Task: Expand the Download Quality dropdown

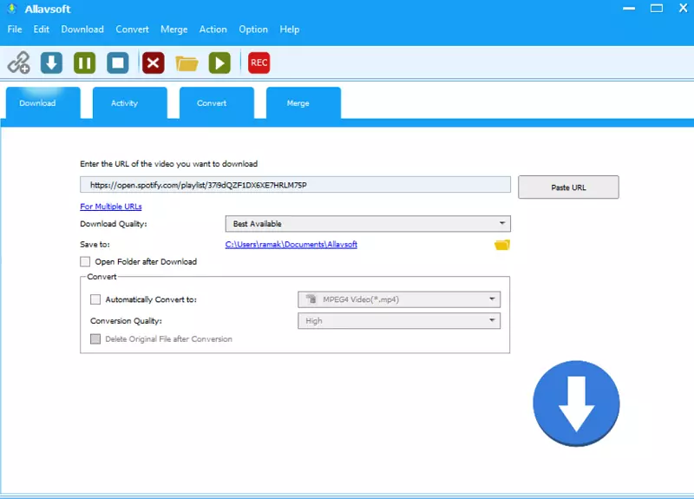Action: click(368, 224)
